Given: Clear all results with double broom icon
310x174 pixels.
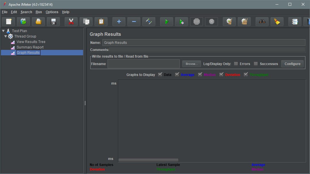Looking at the screenshot, I should pos(244,21).
